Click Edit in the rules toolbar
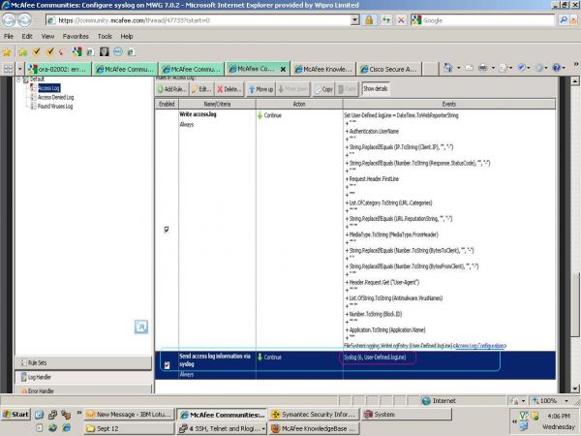The width and height of the screenshot is (581, 436). [202, 89]
